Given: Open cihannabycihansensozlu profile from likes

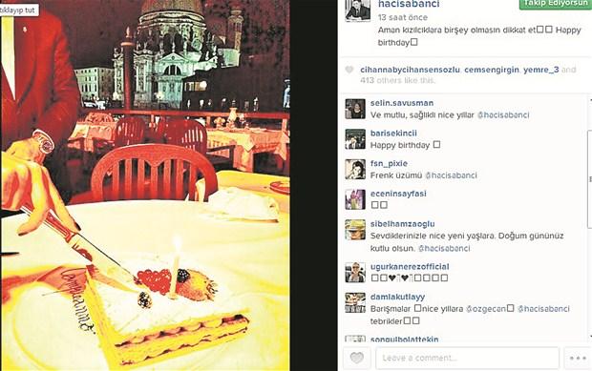Looking at the screenshot, I should pos(410,70).
